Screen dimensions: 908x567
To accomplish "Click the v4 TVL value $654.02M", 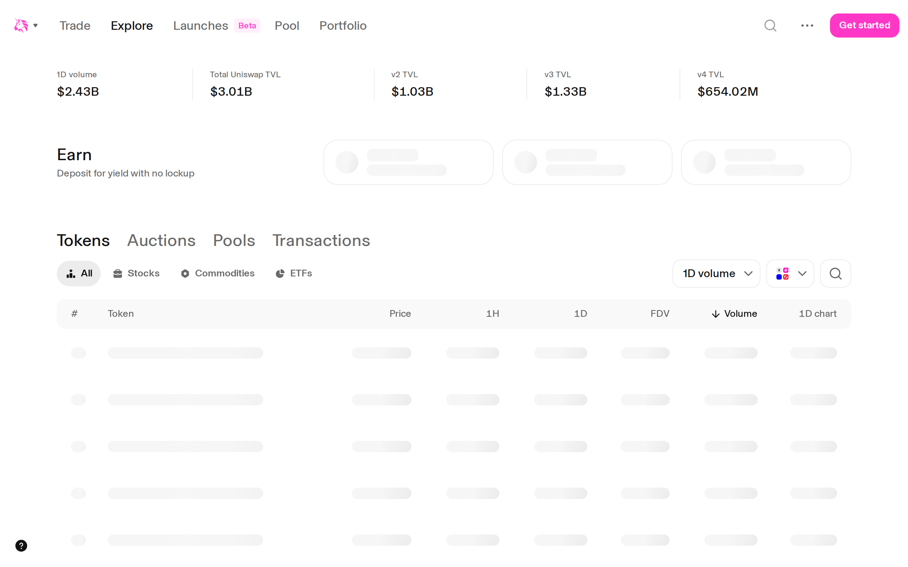I will [727, 91].
